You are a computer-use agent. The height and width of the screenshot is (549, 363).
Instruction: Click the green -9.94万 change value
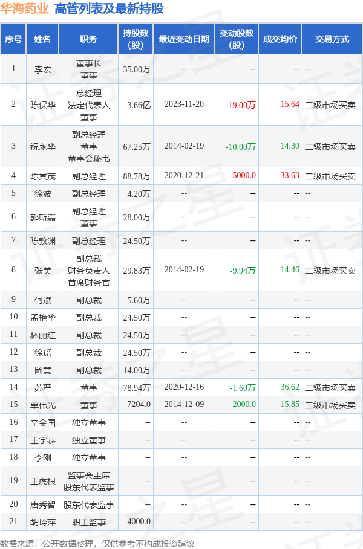(243, 271)
